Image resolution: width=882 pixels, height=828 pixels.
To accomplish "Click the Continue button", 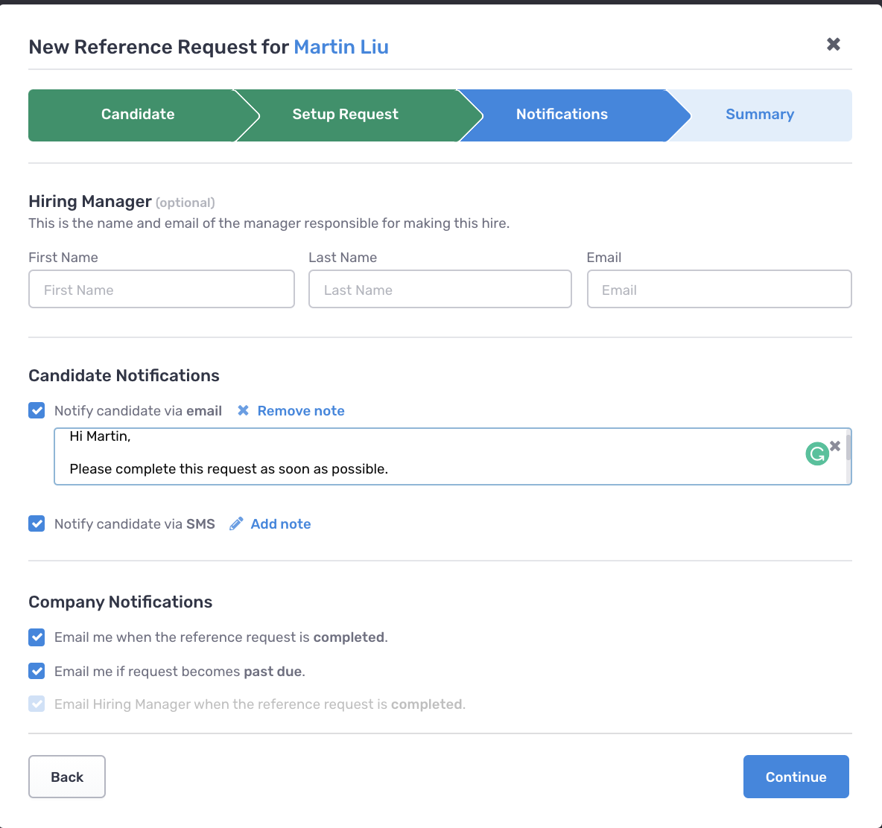I will [x=796, y=776].
